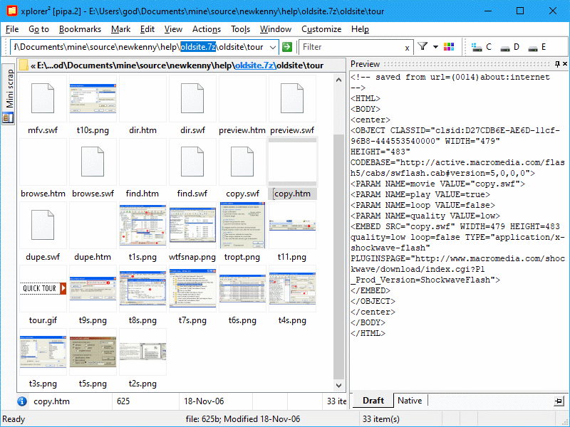The height and width of the screenshot is (427, 570).
Task: Switch to drive D
Action: tap(509, 47)
